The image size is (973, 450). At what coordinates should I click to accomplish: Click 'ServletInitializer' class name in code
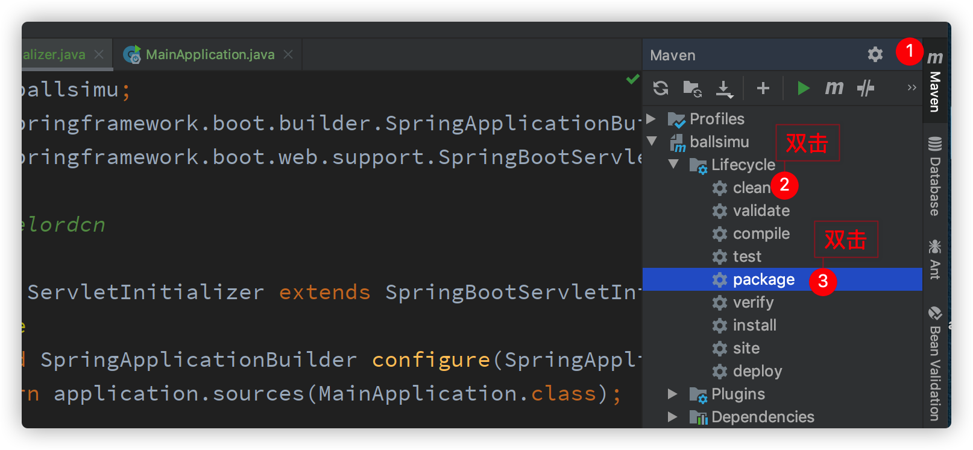click(x=146, y=292)
